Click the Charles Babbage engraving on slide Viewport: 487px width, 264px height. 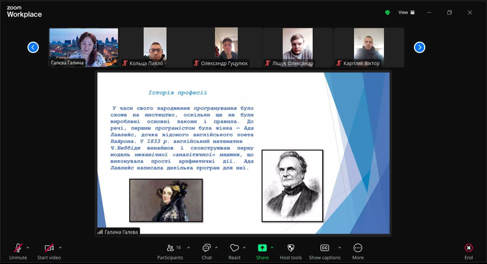coord(292,186)
